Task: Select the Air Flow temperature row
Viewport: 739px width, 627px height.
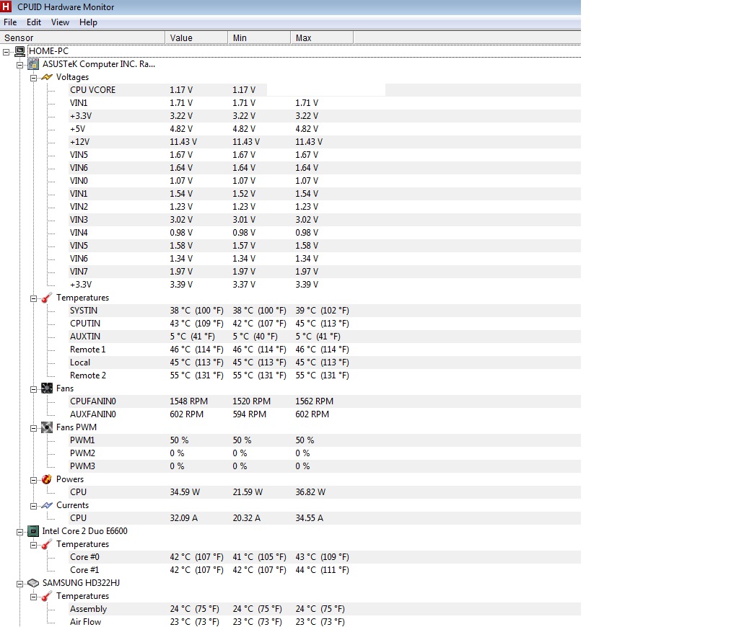Action: [324, 622]
